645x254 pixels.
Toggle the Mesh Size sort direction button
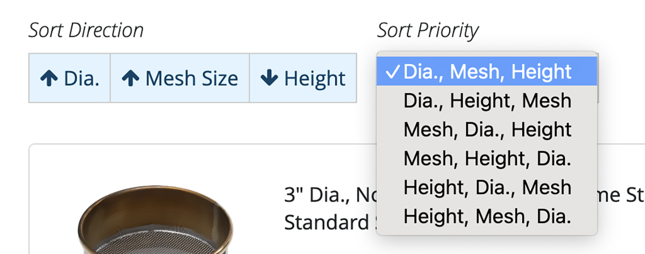(179, 78)
